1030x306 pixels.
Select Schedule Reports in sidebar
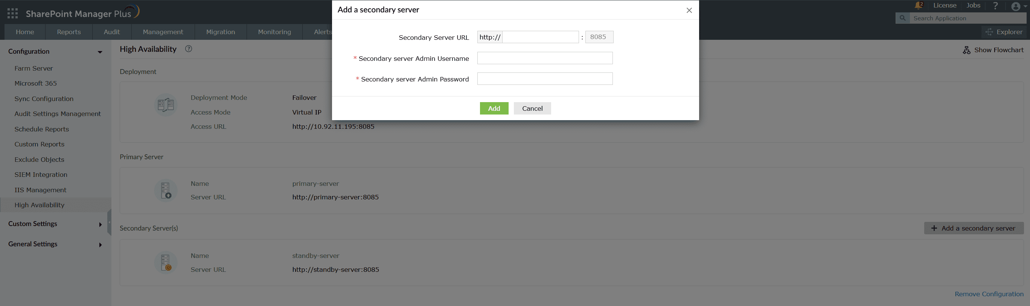click(41, 129)
